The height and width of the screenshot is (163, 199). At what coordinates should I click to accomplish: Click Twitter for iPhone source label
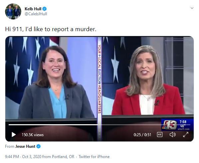94,157
